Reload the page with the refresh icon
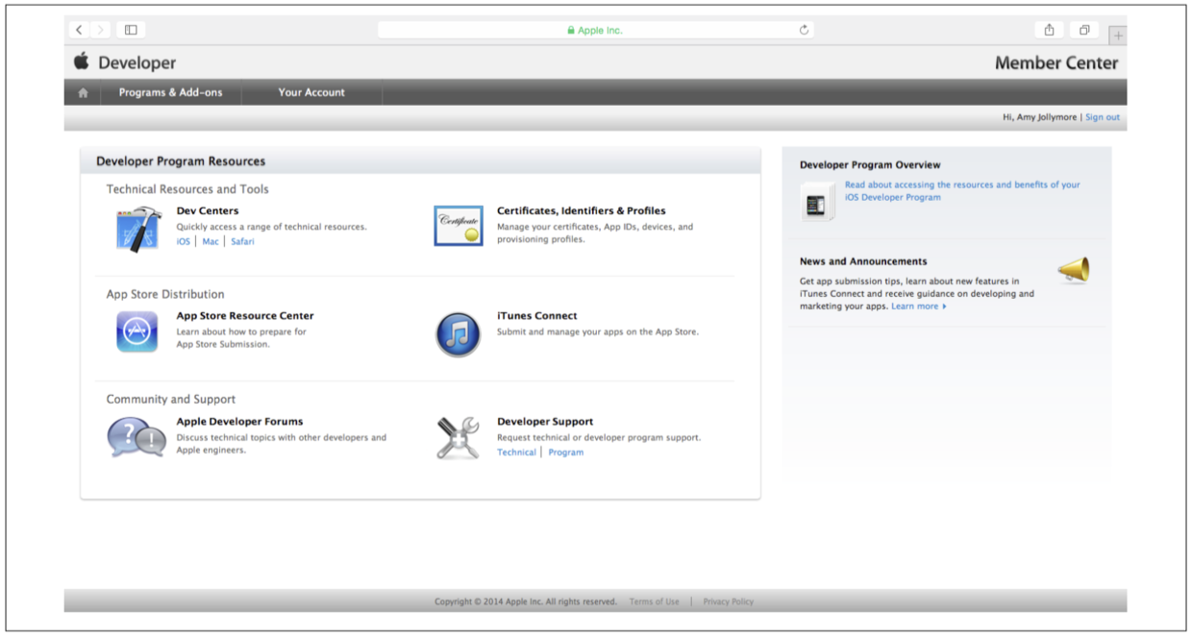 (804, 30)
